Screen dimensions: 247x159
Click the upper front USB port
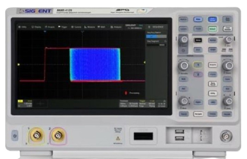point(179,131)
